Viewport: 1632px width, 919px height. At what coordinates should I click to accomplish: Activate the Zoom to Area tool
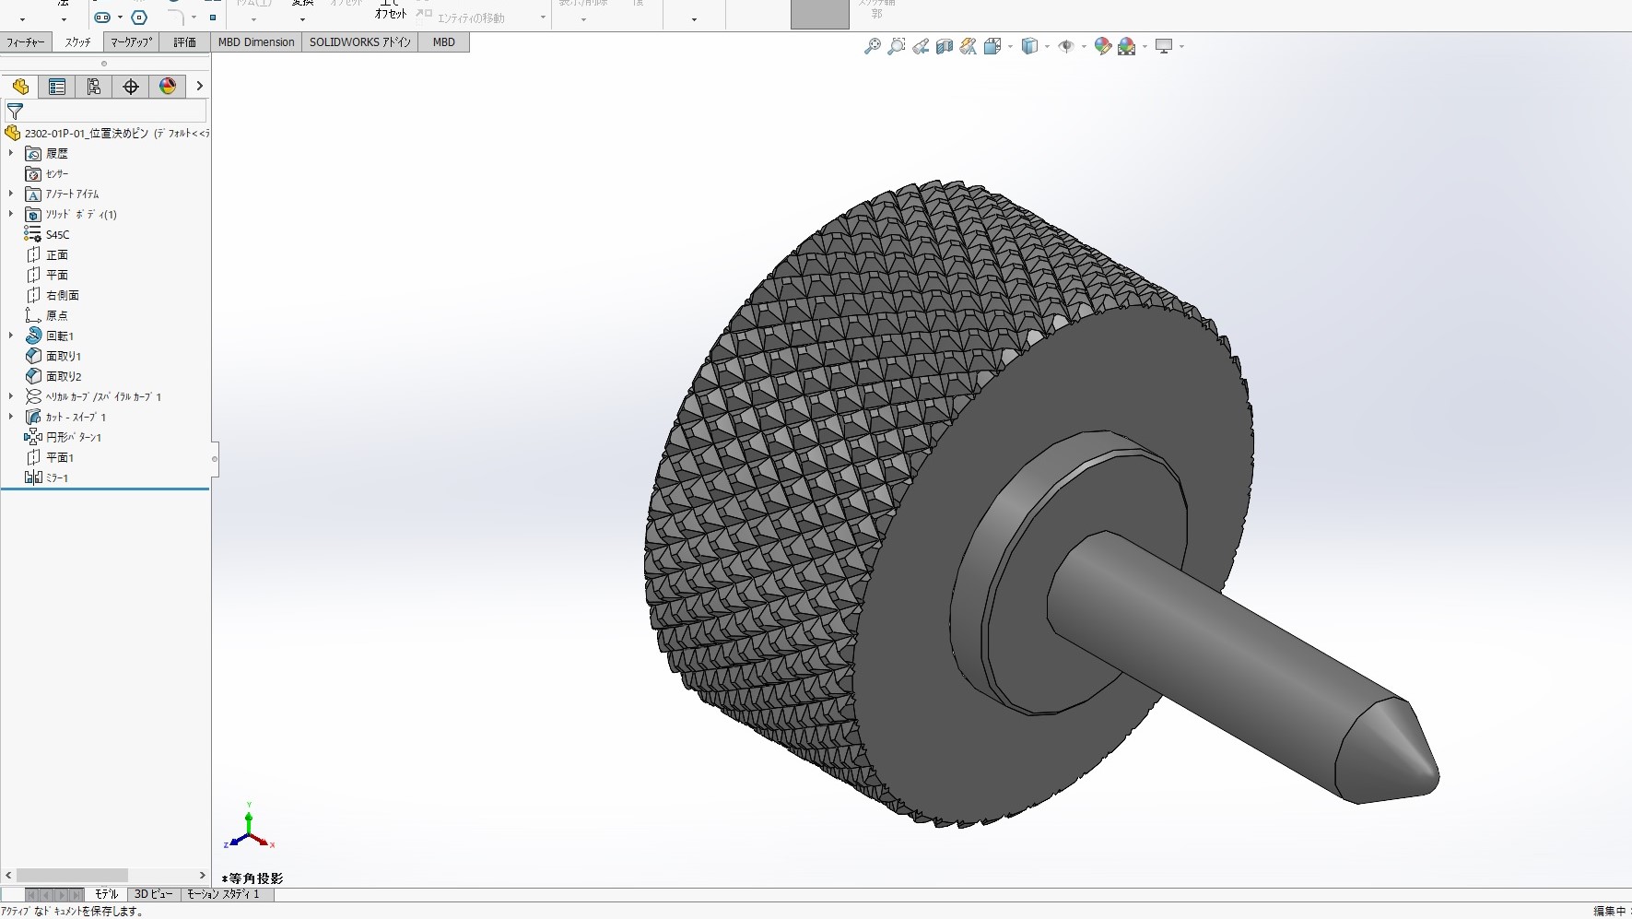pos(896,46)
